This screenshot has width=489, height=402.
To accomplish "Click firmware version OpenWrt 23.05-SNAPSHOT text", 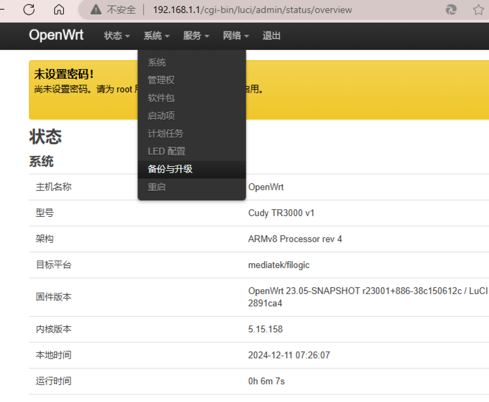I will 368,297.
